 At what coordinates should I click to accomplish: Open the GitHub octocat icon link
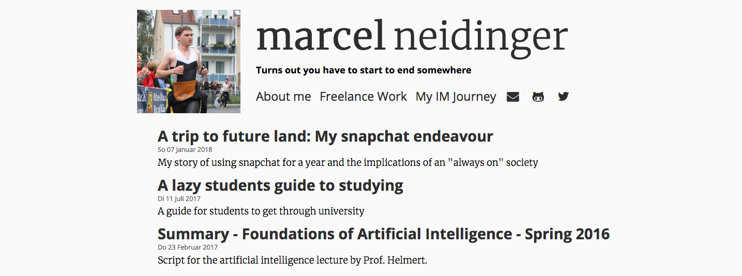coord(538,97)
